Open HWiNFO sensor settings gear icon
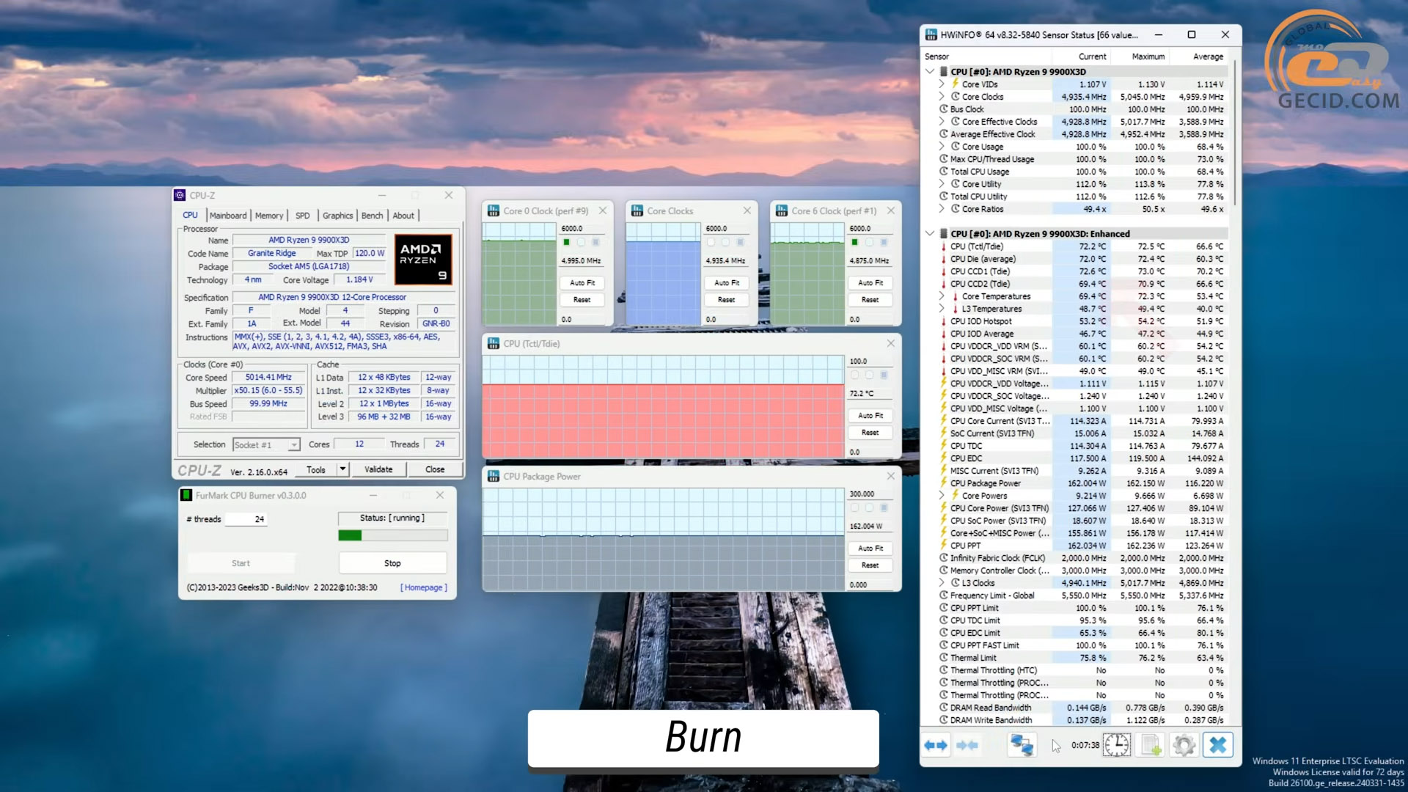This screenshot has height=792, width=1408. (x=1184, y=745)
